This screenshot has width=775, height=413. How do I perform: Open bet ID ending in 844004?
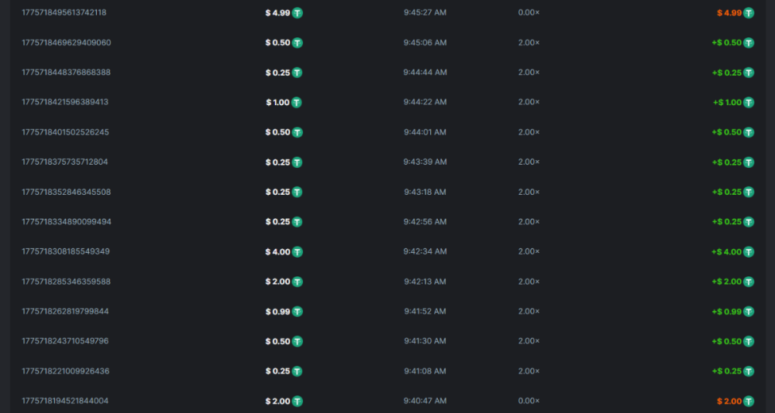(65, 401)
